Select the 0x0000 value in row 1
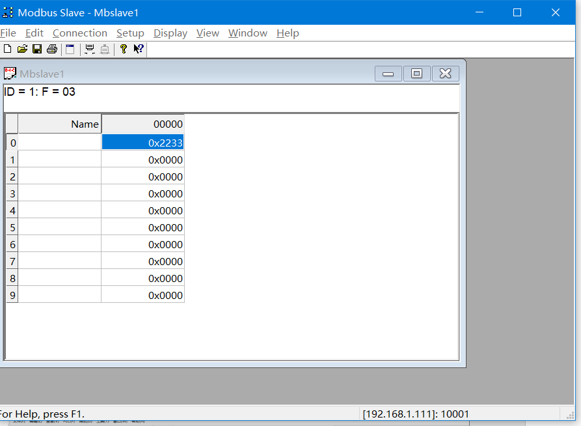 [142, 160]
